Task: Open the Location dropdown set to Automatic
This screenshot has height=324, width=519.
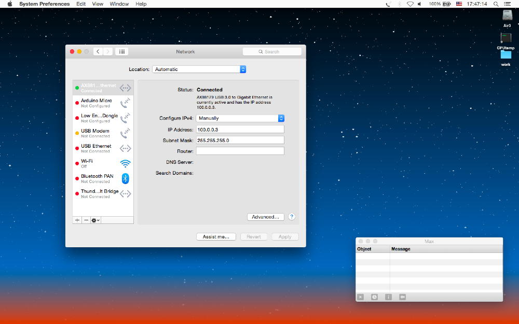Action: 199,69
